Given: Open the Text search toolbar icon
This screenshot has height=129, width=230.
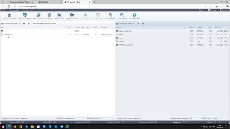Looking at the screenshot, I should tap(122, 15).
